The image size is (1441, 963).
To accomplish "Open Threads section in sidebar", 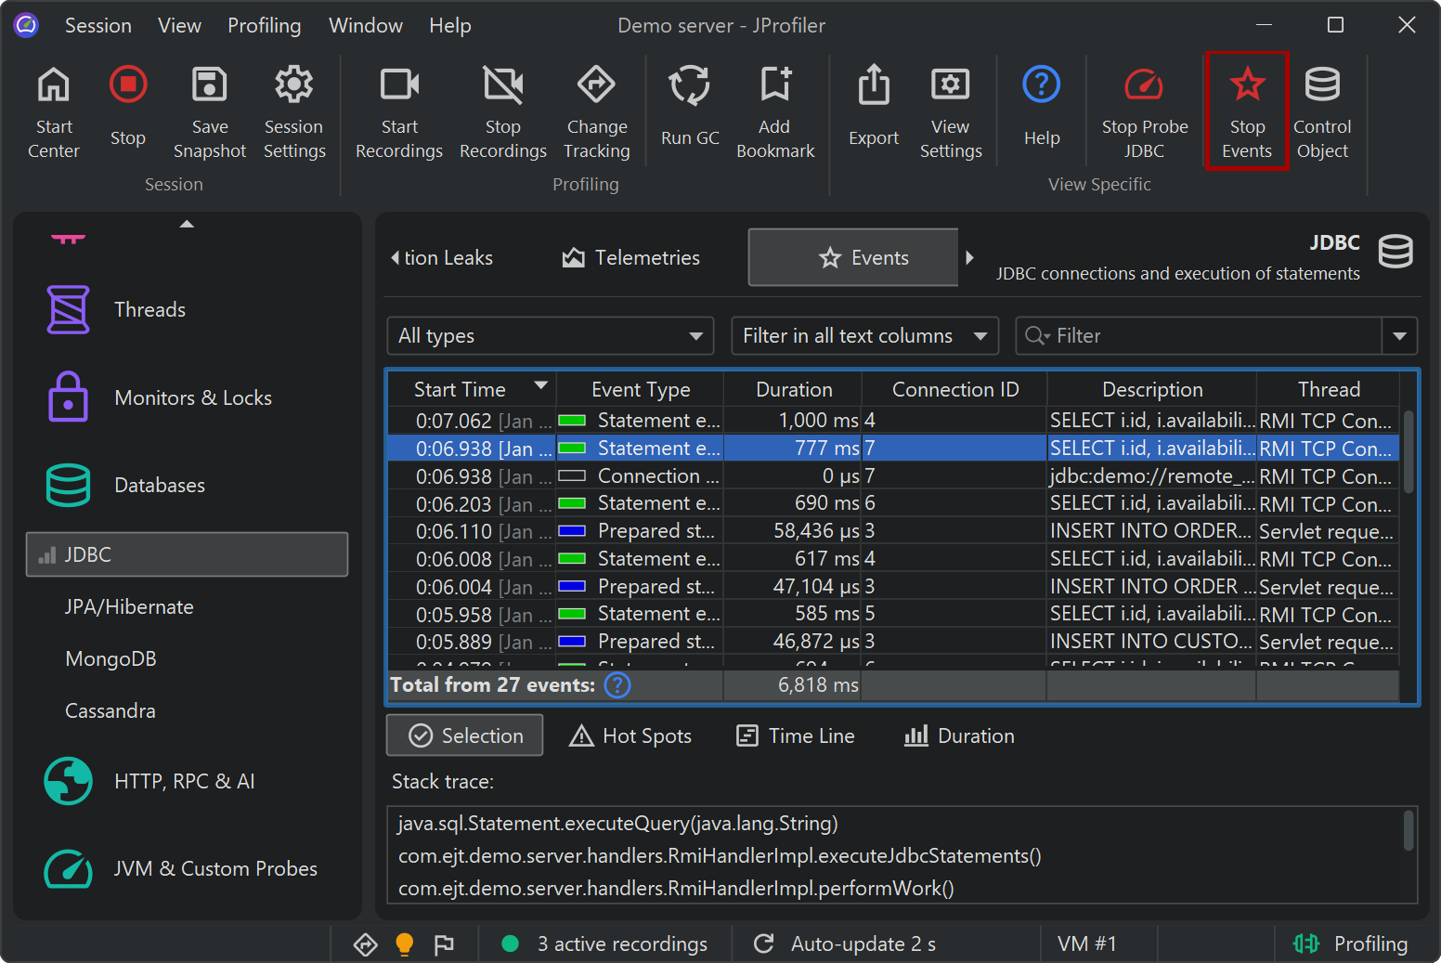I will [x=149, y=310].
